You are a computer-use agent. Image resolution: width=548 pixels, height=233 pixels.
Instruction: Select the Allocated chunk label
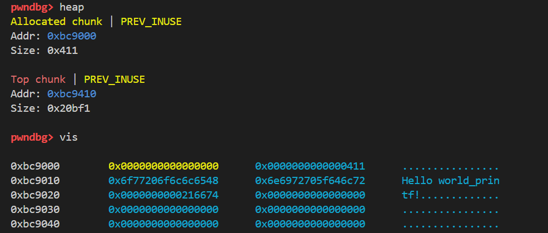click(x=56, y=22)
